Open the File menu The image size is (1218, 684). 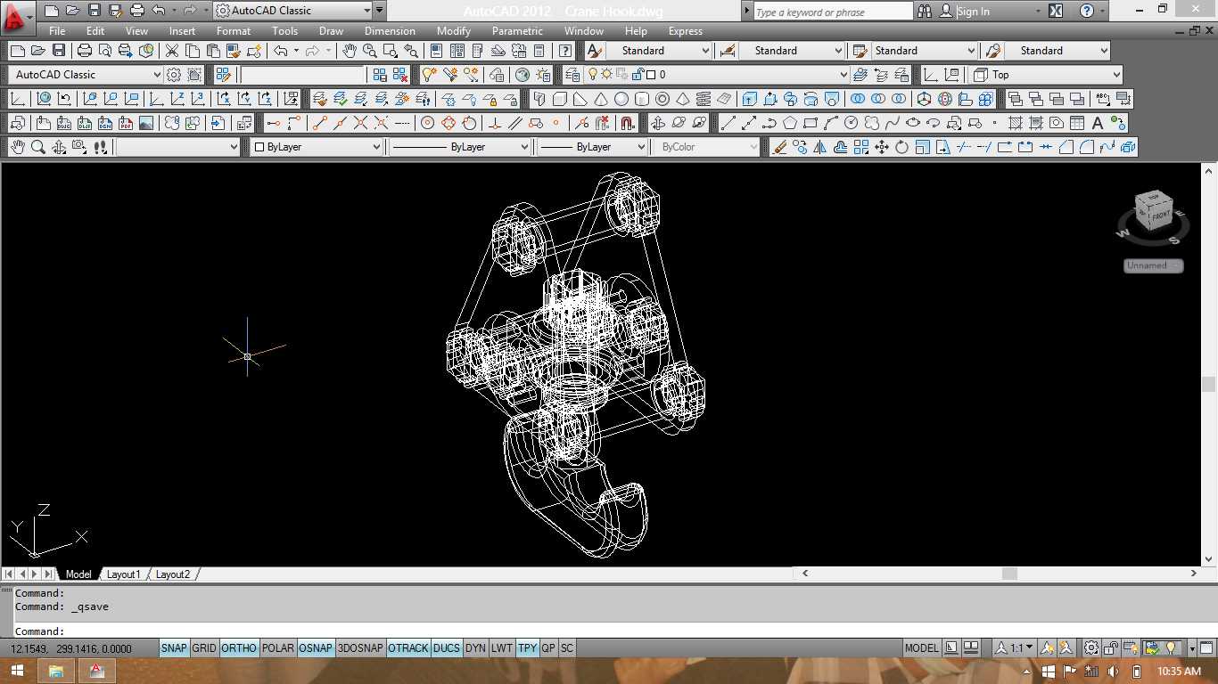57,31
